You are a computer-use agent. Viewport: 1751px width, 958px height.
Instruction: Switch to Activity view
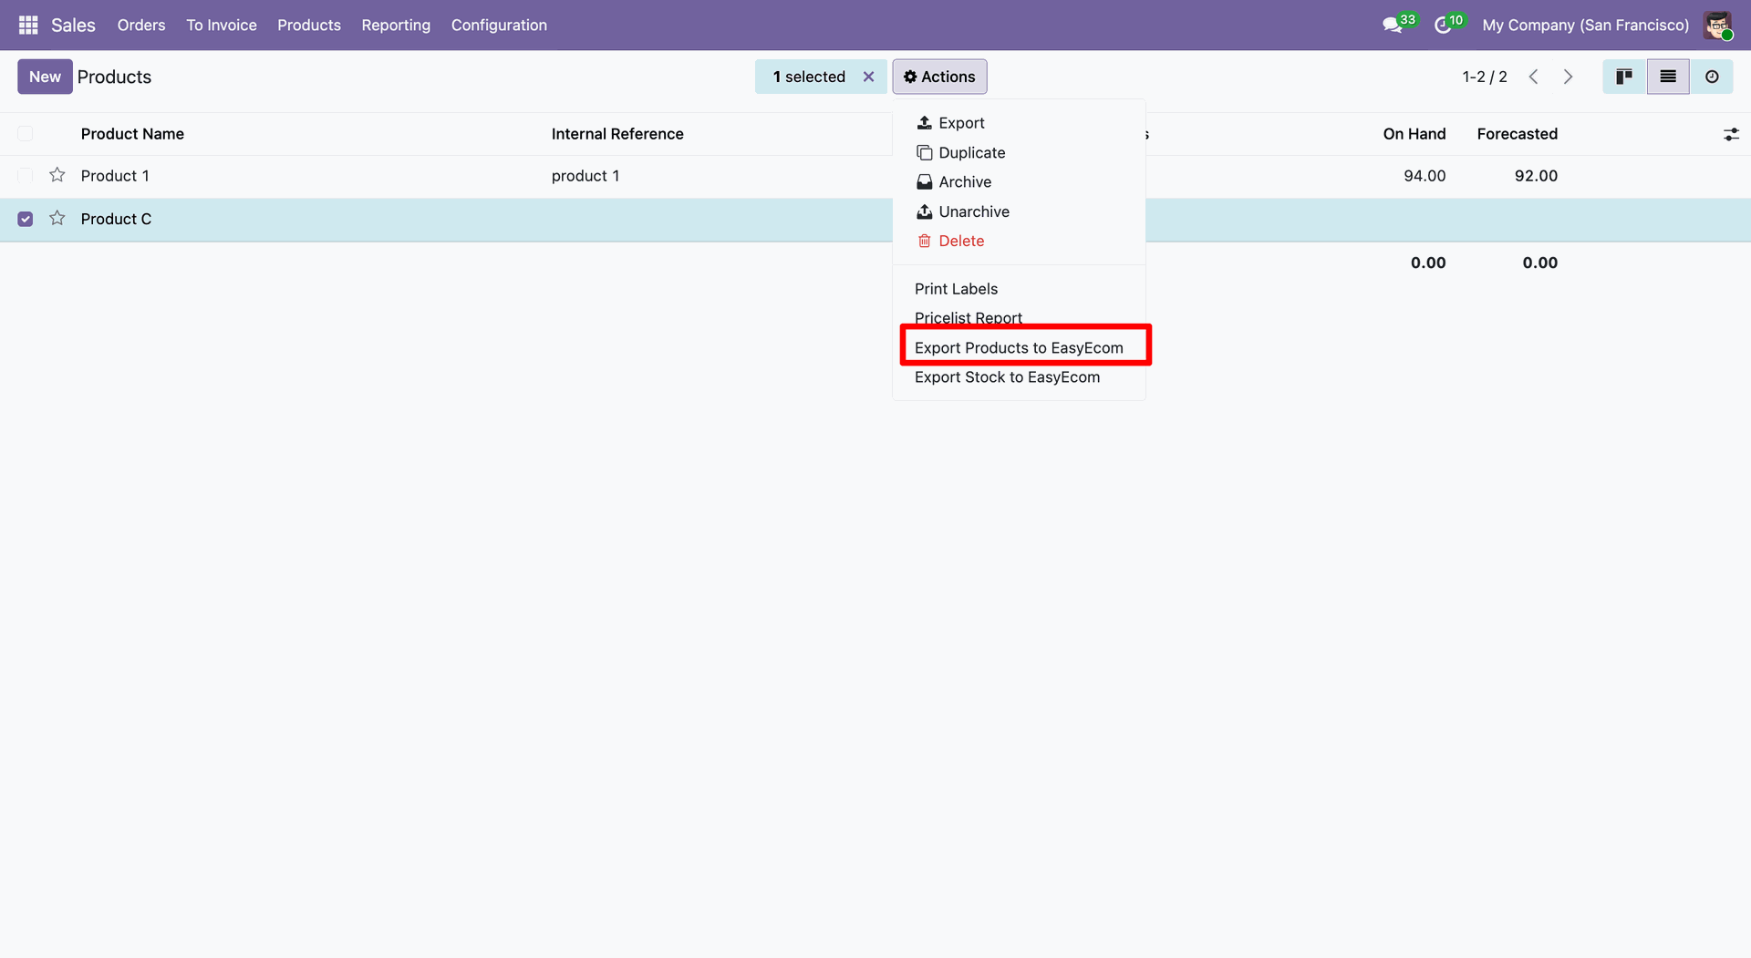coord(1712,77)
